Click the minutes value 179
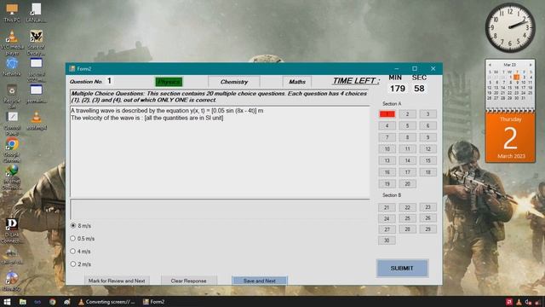 (398, 89)
